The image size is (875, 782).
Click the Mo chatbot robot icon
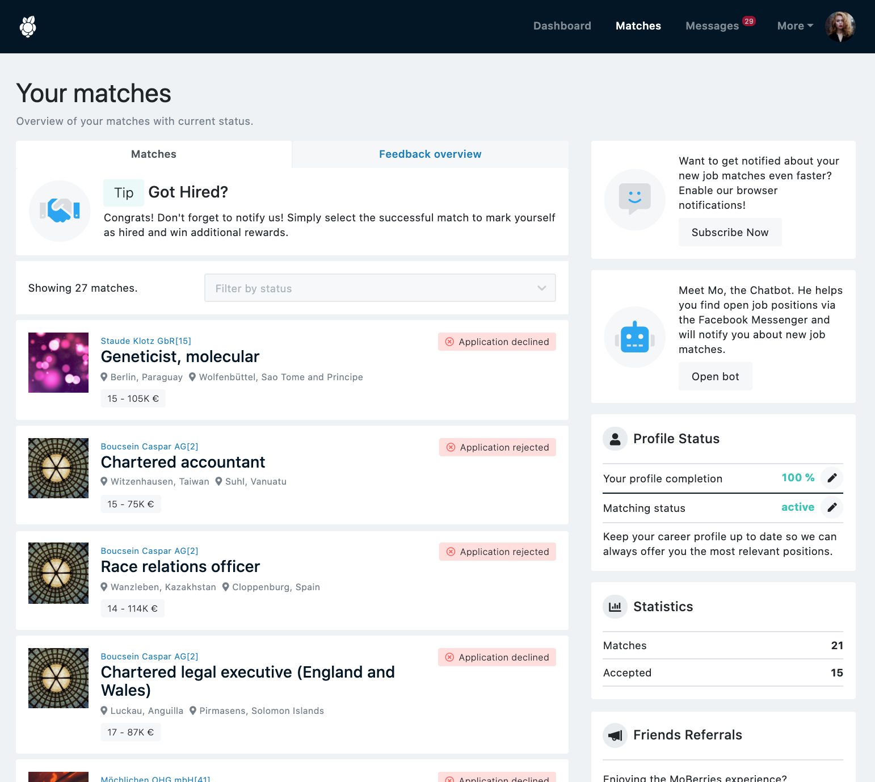point(634,337)
